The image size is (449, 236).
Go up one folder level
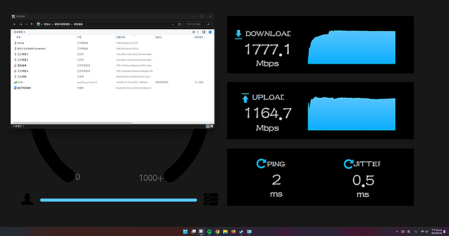32,24
